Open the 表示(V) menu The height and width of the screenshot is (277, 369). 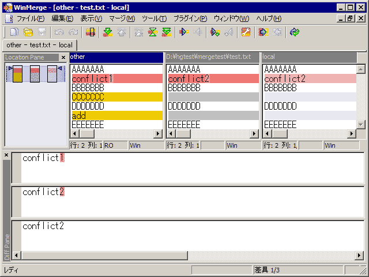point(91,18)
